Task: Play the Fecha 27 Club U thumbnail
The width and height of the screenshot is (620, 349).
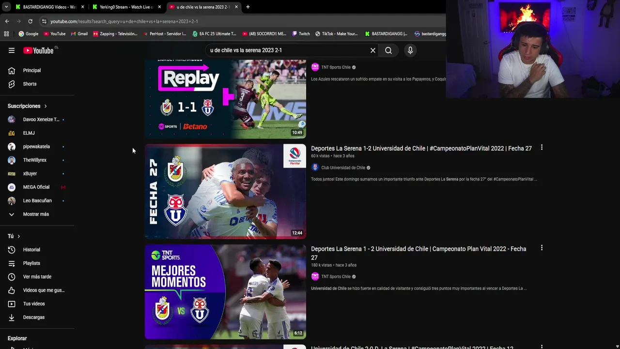Action: pos(225,191)
